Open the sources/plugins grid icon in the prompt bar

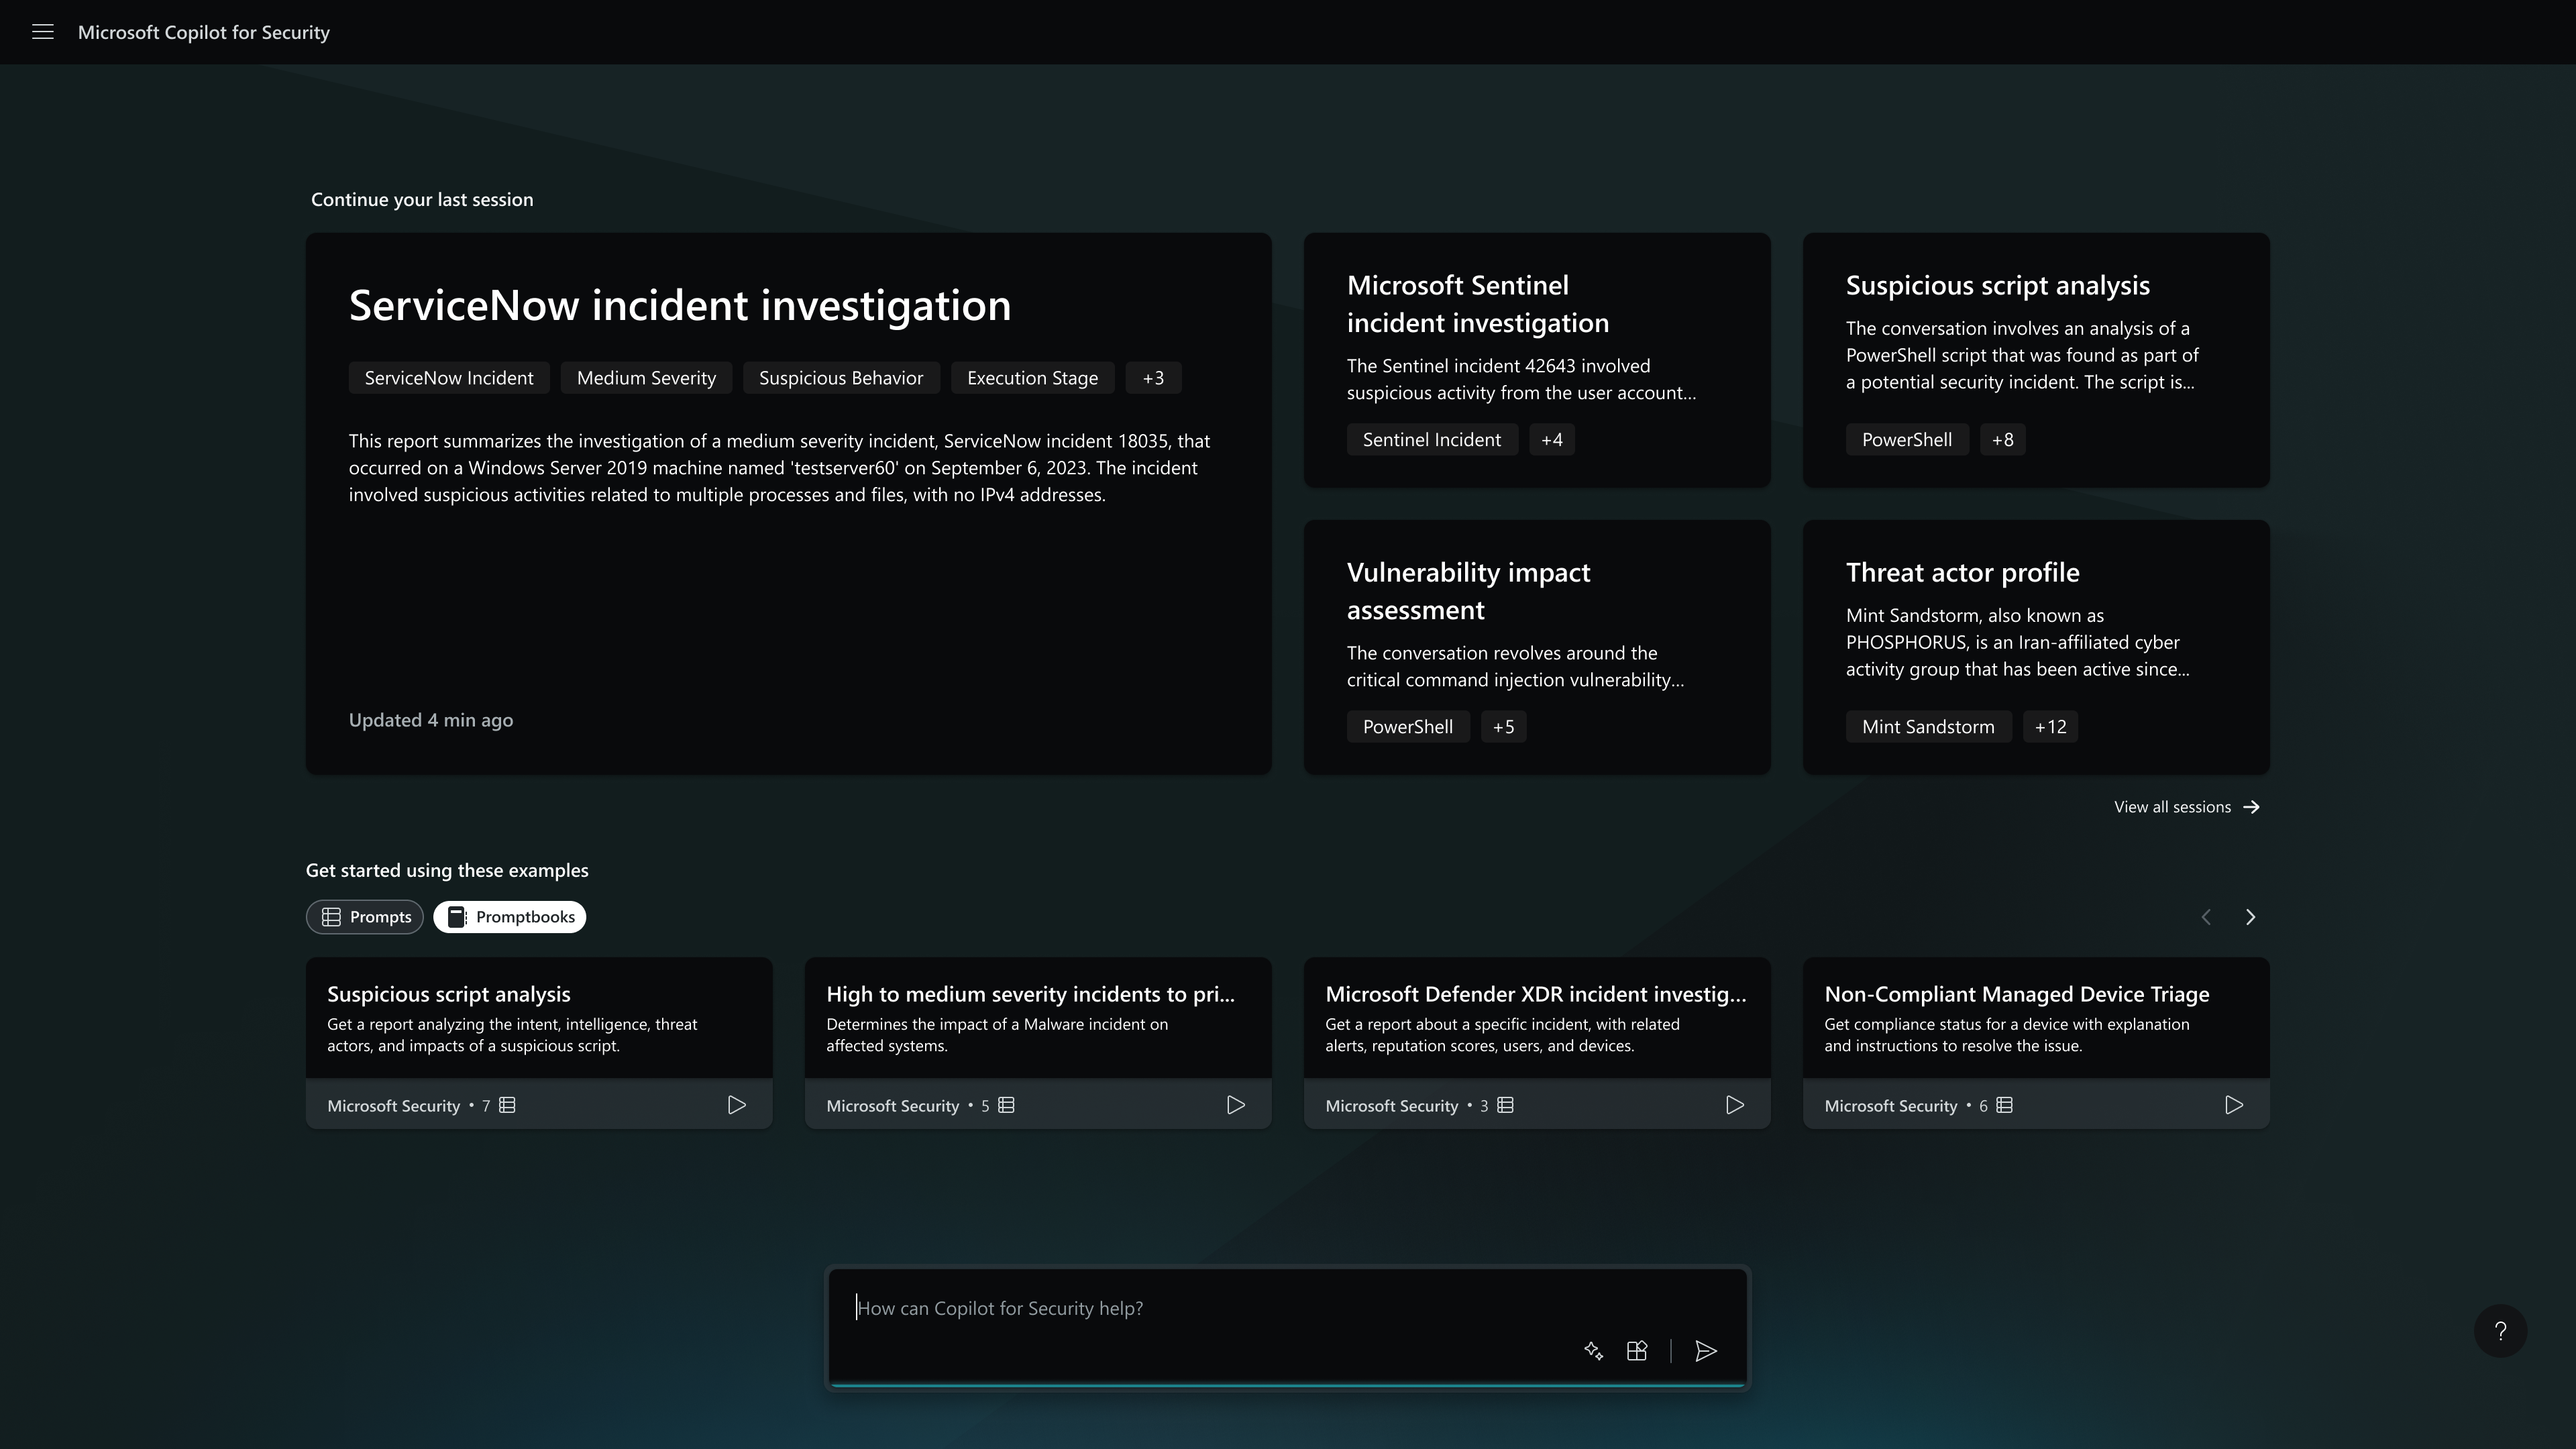point(1637,1351)
